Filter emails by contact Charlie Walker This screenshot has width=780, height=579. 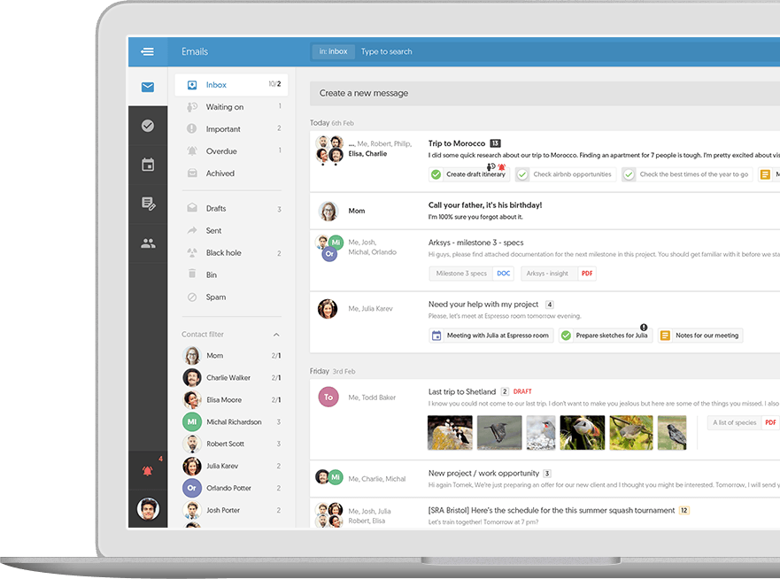pyautogui.click(x=228, y=378)
